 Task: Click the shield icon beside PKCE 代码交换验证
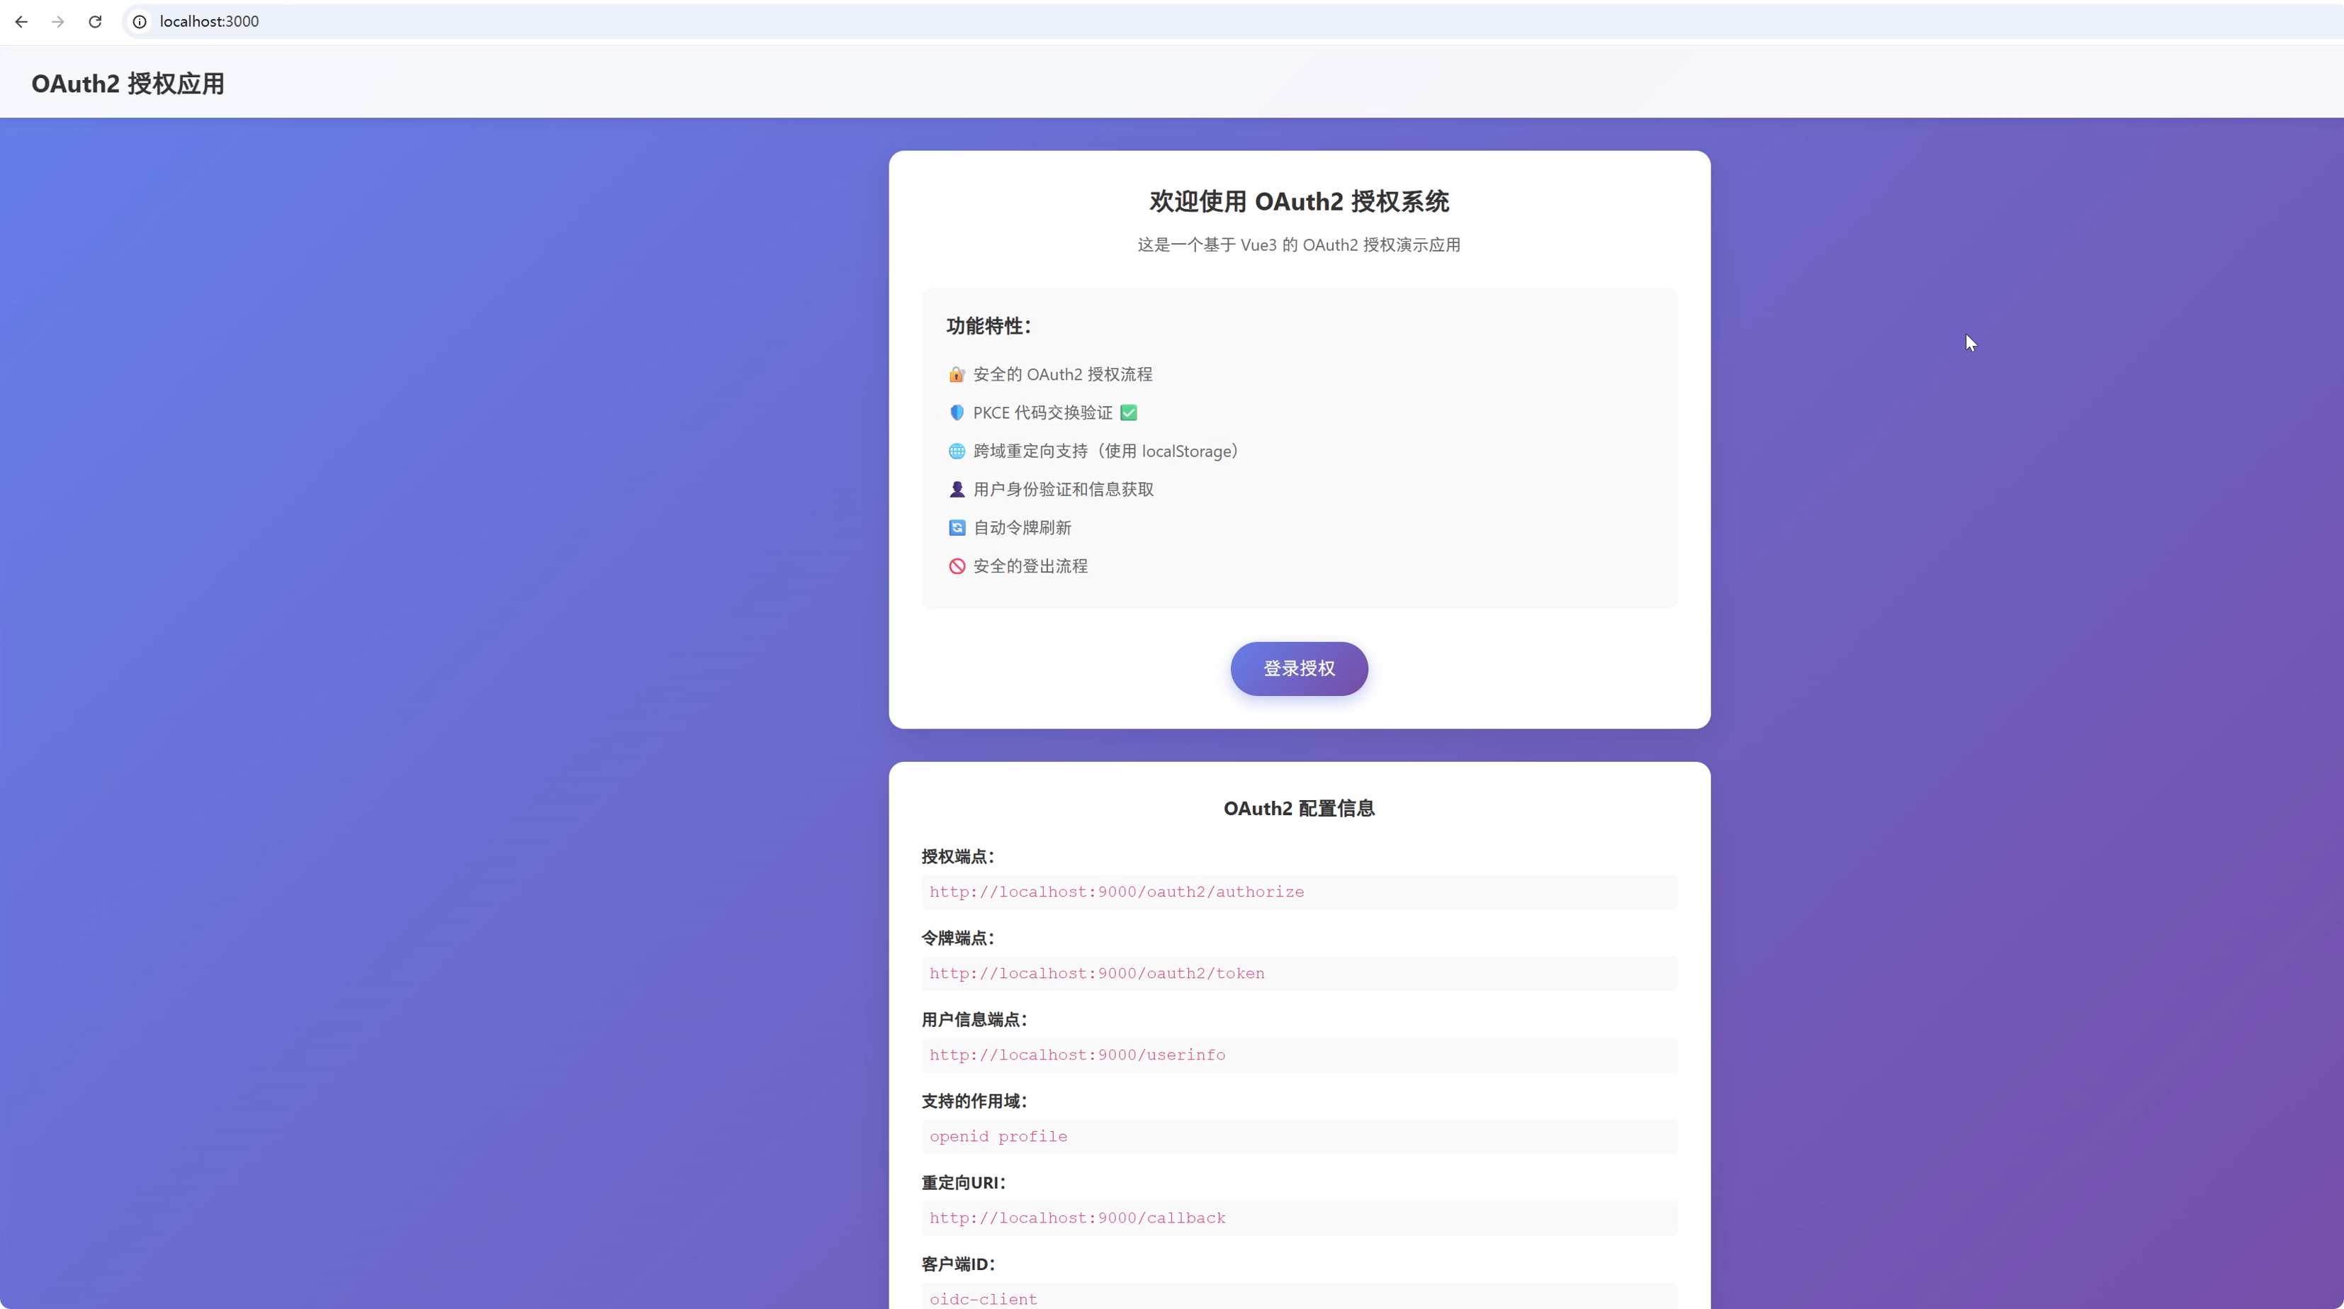coord(957,413)
